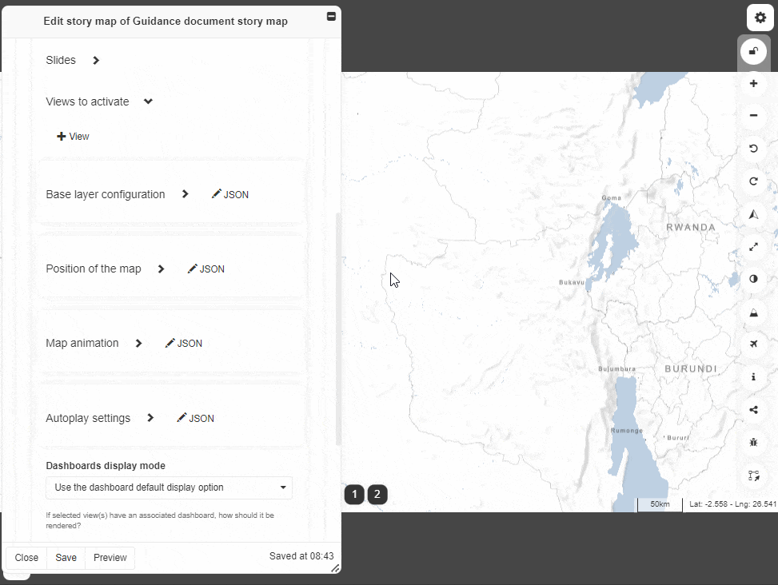
Task: Edit Base layer configuration JSON
Action: coord(230,194)
